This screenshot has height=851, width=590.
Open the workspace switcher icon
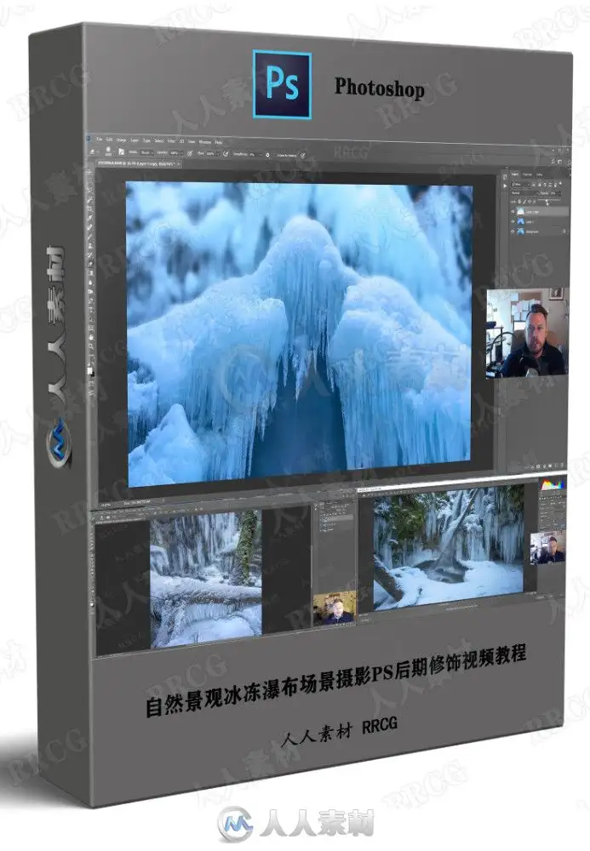pos(559,161)
